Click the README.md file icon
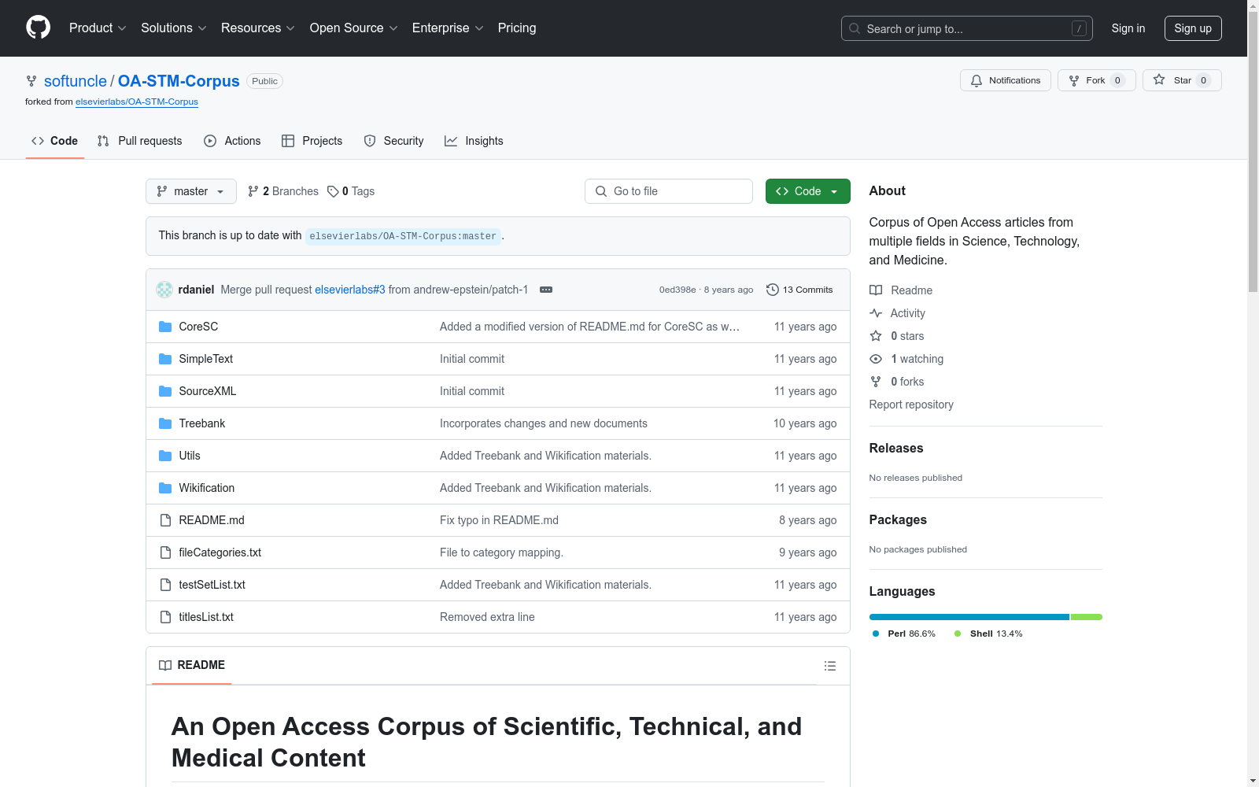 pyautogui.click(x=165, y=520)
